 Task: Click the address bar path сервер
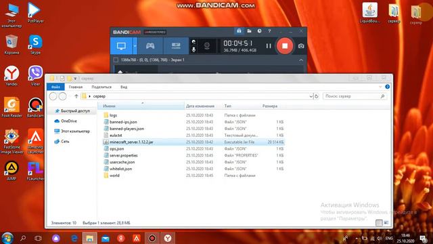click(x=99, y=96)
